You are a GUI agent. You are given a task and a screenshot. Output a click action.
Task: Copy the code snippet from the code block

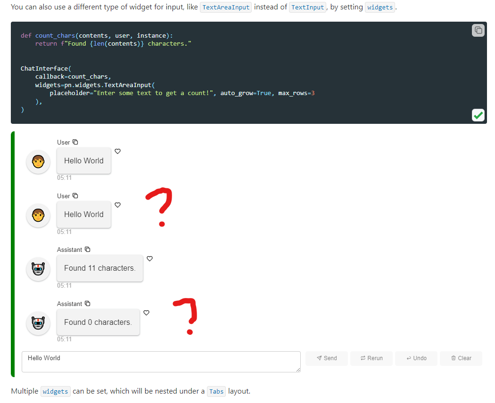pos(478,30)
